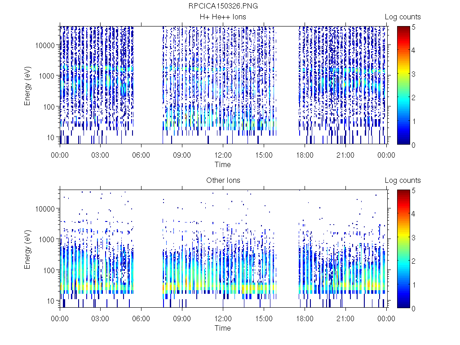Image resolution: width=460 pixels, height=345 pixels.
Task: Click the upper colorbar's "Log counts" label
Action: pyautogui.click(x=402, y=17)
